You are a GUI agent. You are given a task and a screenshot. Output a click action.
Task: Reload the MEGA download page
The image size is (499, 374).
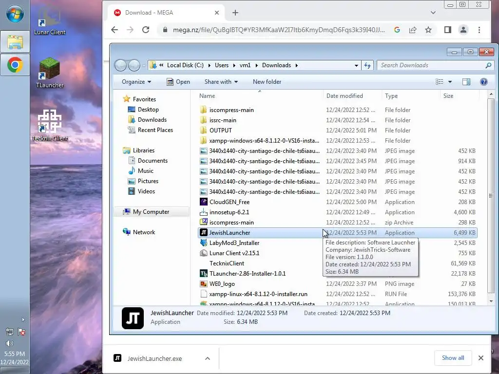tap(146, 30)
